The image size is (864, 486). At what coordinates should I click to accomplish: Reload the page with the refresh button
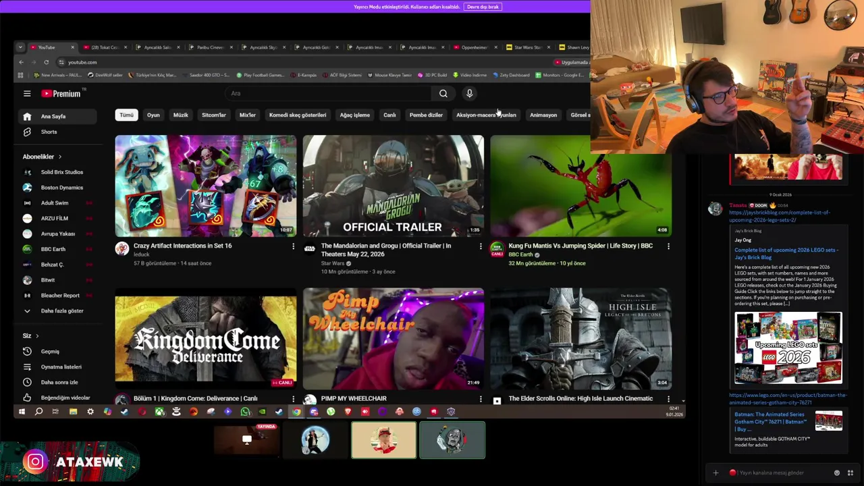coord(46,62)
